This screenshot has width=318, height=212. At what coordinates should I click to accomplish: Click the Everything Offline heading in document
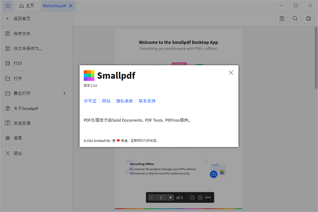coord(142,164)
